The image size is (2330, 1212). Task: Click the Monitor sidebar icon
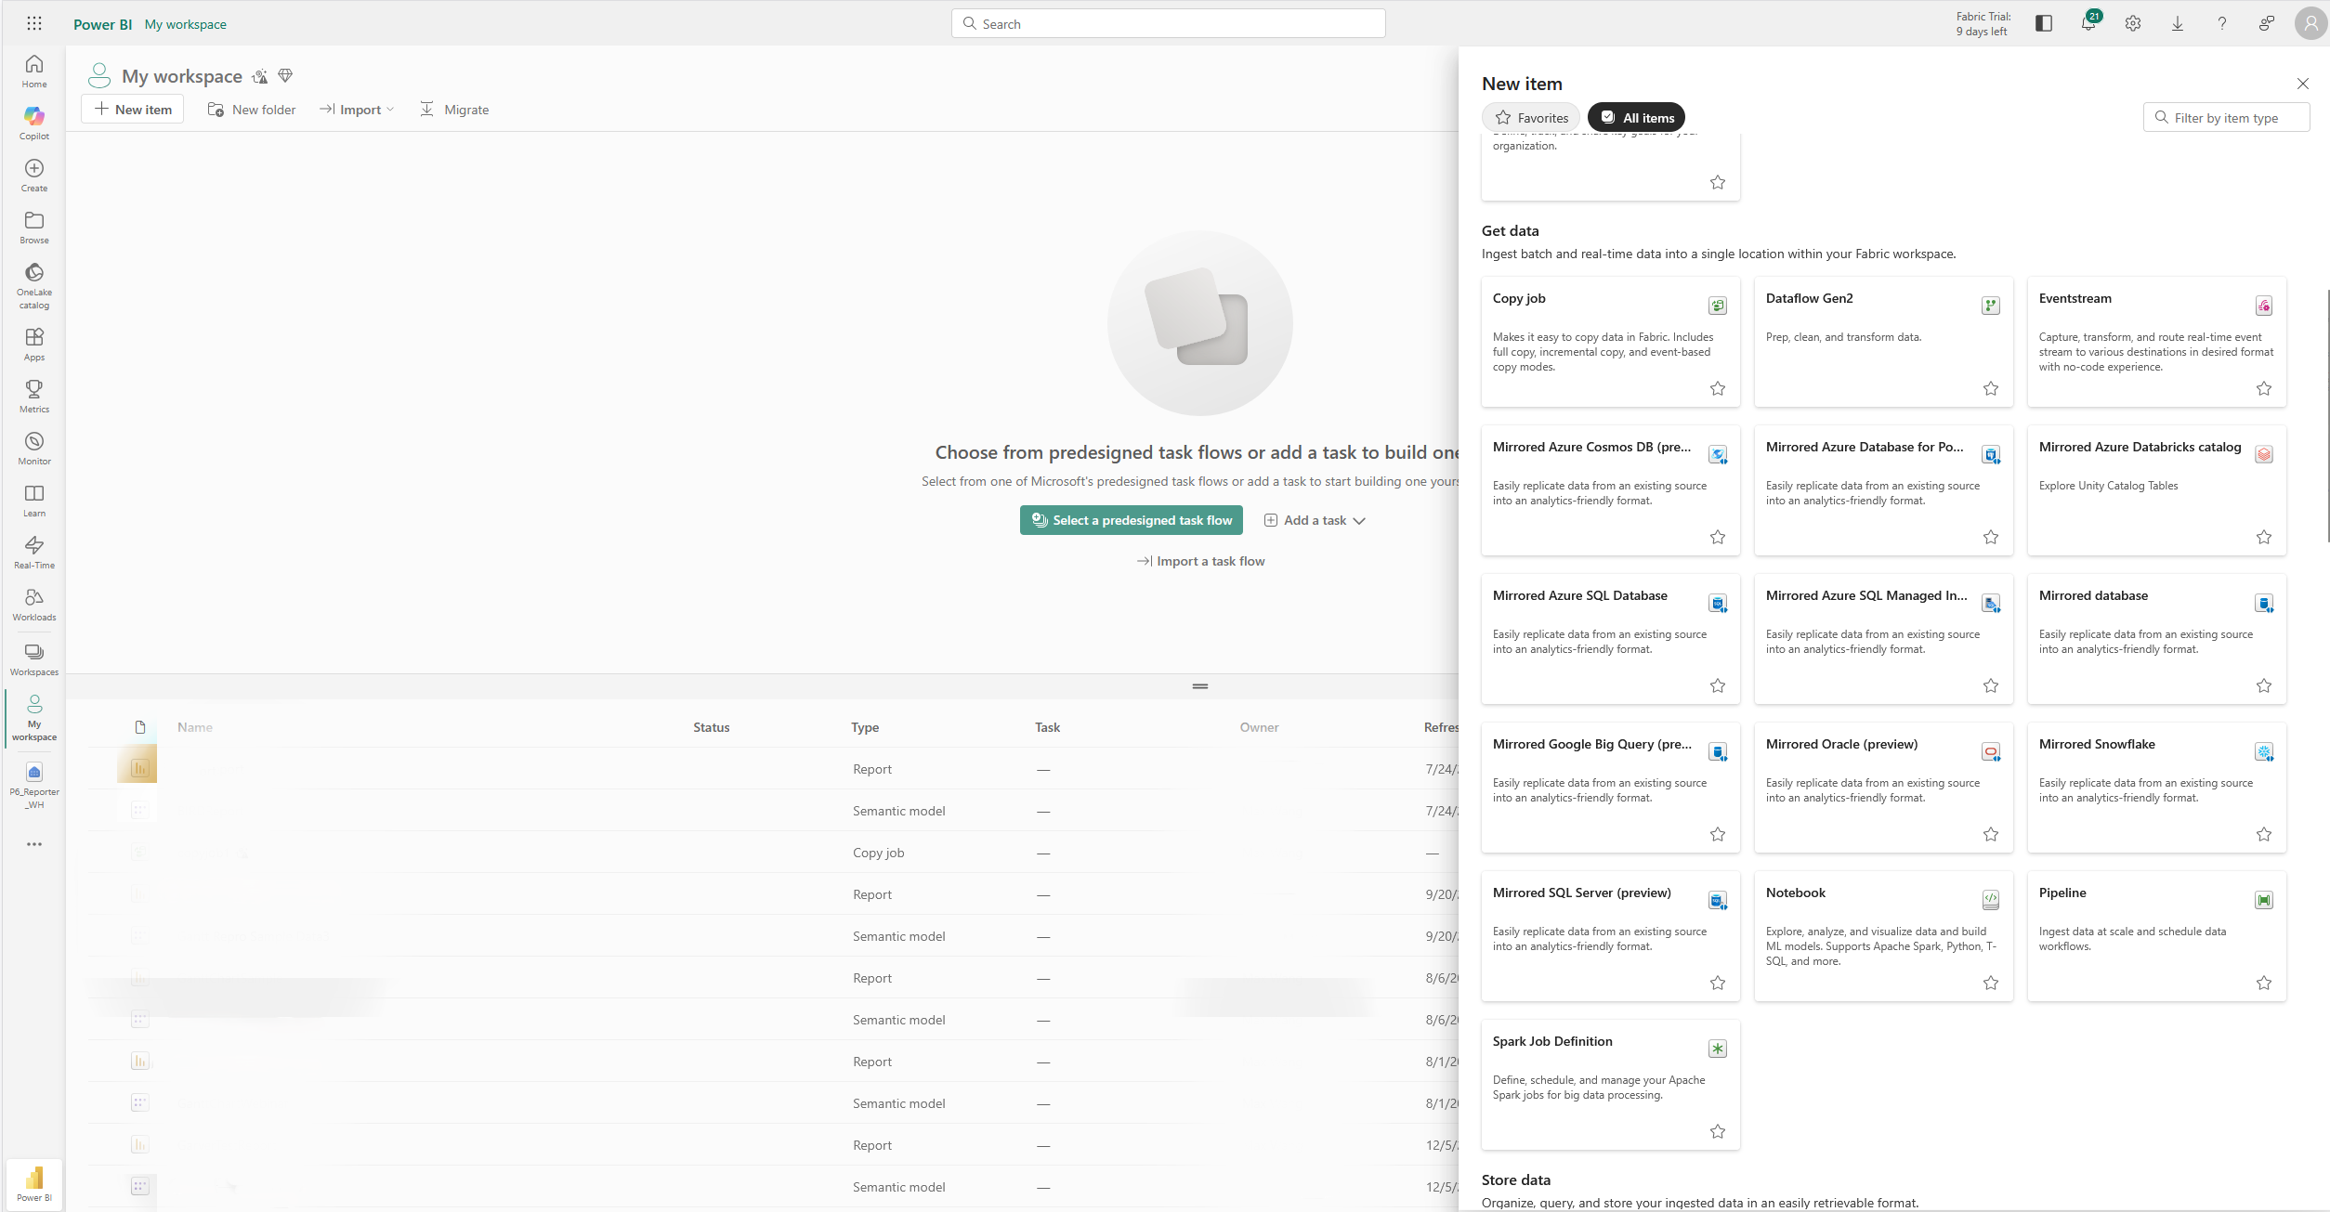(34, 447)
